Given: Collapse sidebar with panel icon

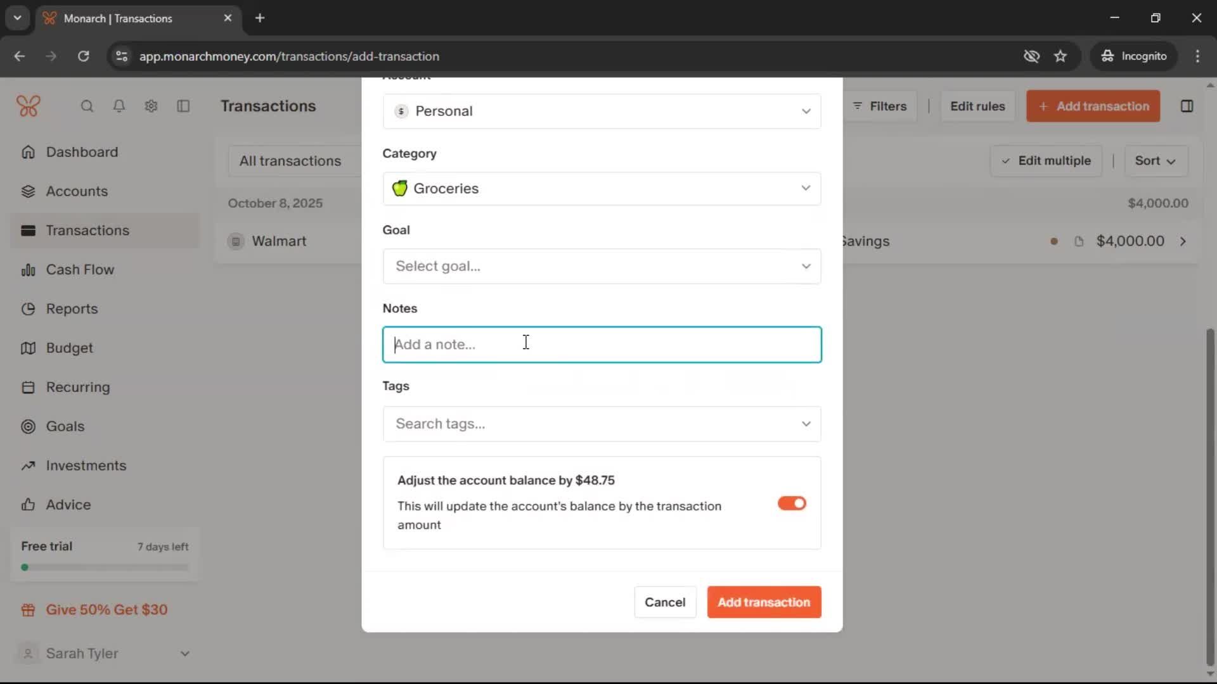Looking at the screenshot, I should (x=183, y=106).
